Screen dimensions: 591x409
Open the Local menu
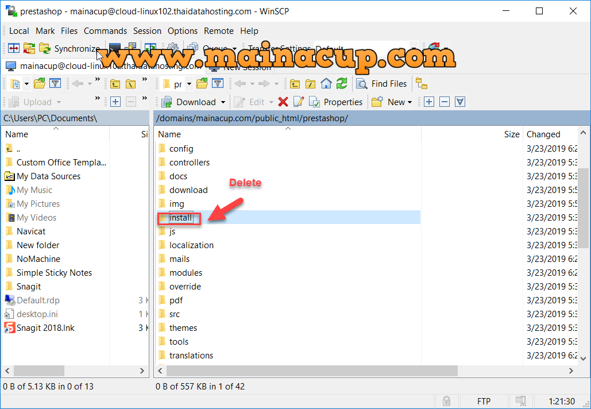(x=19, y=31)
